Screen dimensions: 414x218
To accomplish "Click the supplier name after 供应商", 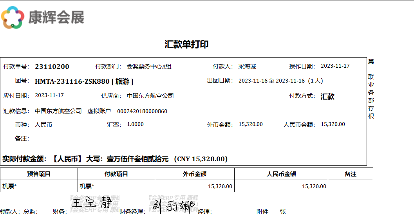I will click(150, 96).
